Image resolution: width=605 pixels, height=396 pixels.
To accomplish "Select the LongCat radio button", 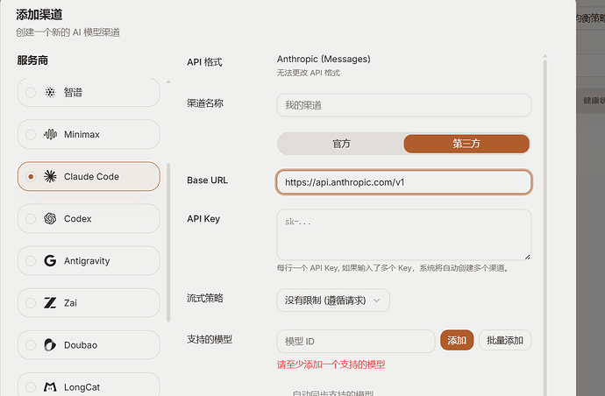I will tap(31, 386).
